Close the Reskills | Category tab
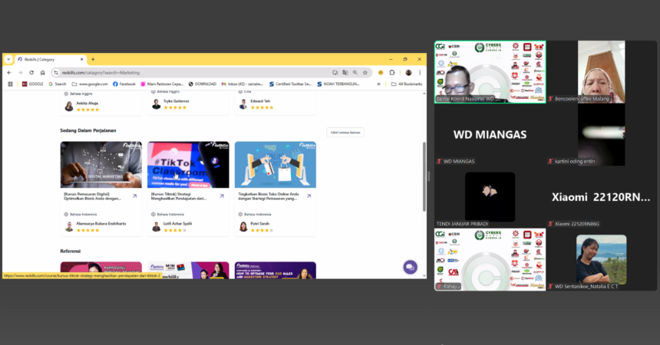This screenshot has height=345, width=660. point(81,59)
